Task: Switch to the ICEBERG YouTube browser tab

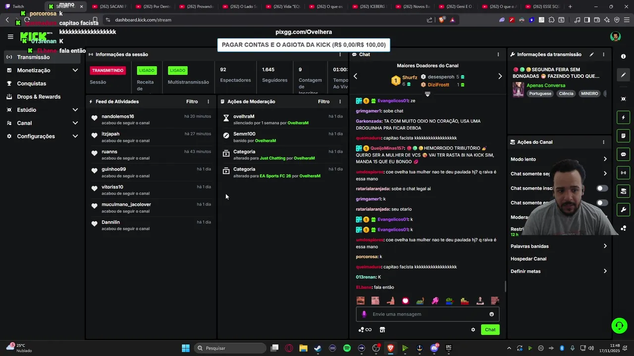Action: click(369, 6)
